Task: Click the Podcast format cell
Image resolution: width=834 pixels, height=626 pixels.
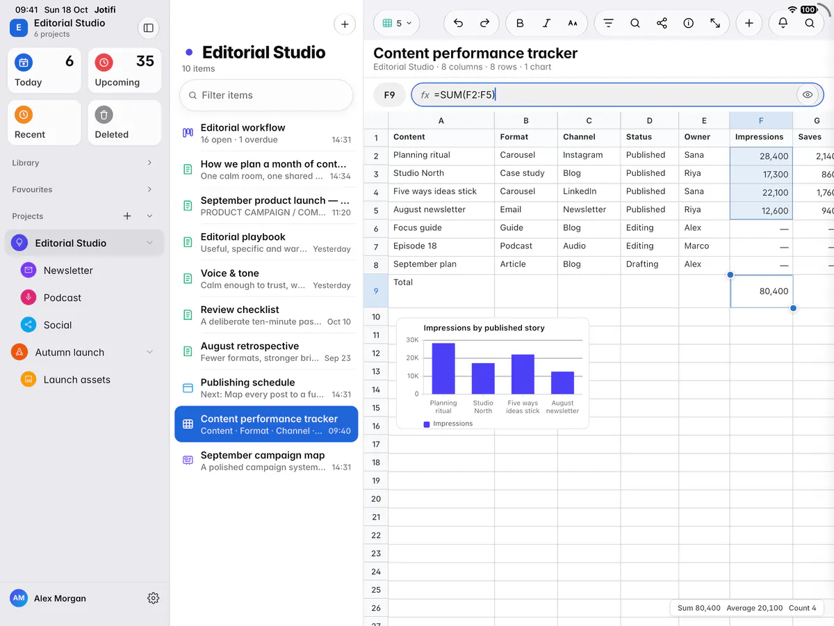Action: pyautogui.click(x=526, y=246)
